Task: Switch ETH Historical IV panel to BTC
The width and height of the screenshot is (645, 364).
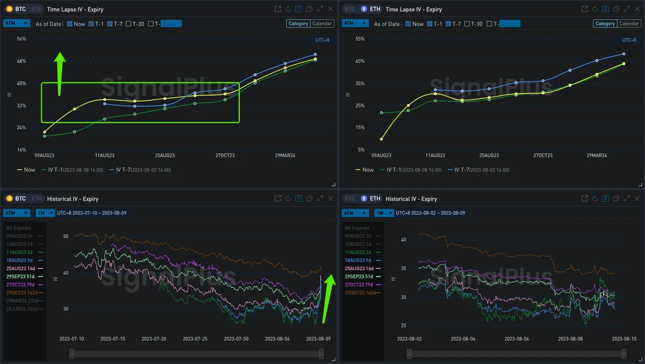Action: [x=350, y=199]
